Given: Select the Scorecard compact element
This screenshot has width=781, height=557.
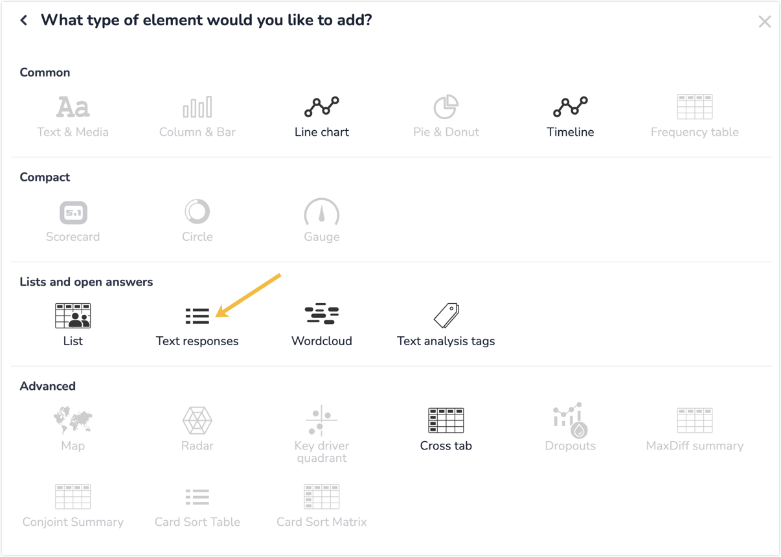Looking at the screenshot, I should pos(73,222).
